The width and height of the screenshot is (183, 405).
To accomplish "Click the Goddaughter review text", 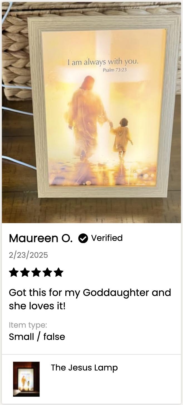I will coord(90,299).
